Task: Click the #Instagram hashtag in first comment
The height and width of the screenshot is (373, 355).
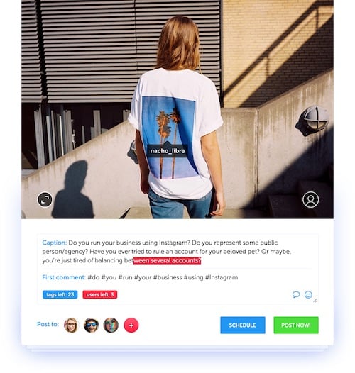Action: (x=222, y=277)
